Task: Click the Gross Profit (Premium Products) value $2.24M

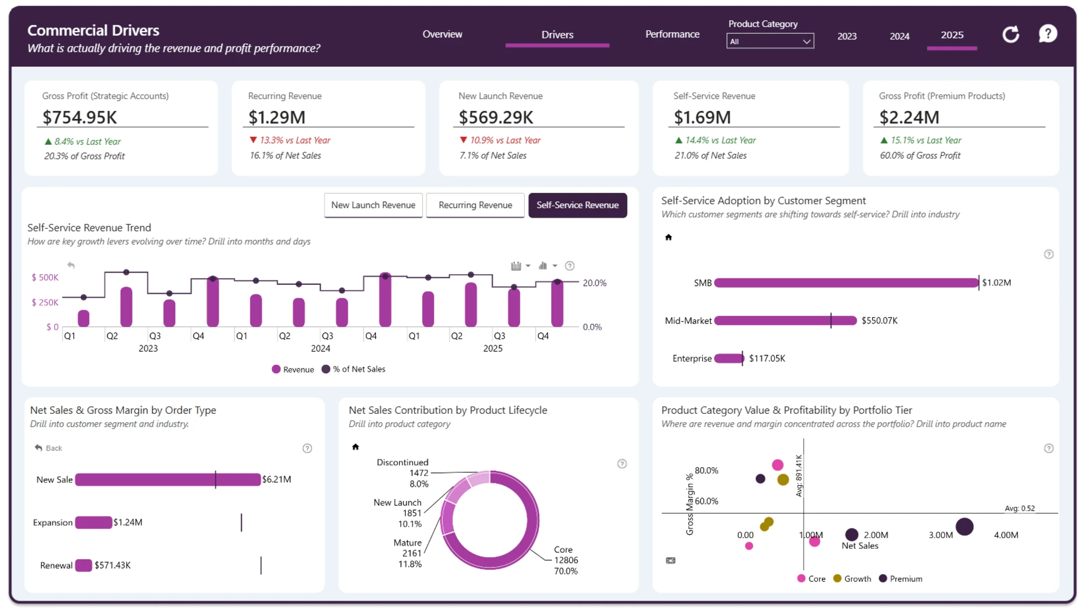Action: 909,117
